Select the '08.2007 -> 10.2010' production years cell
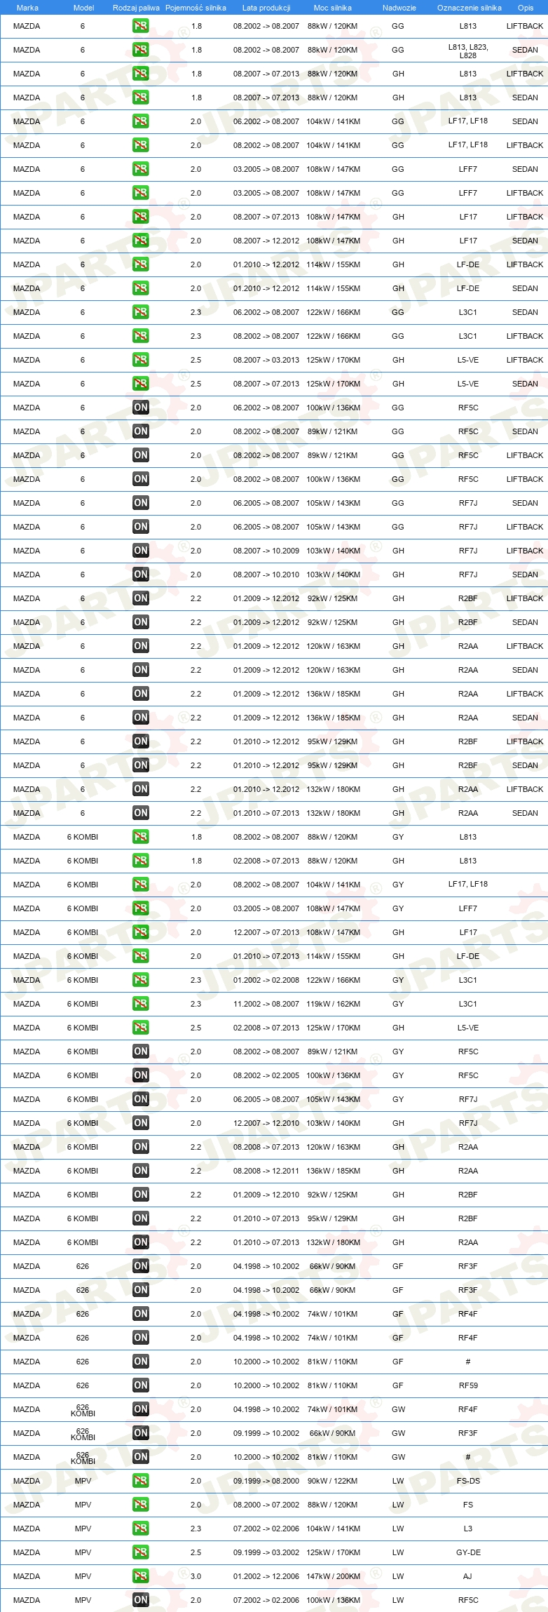The height and width of the screenshot is (1612, 548). tap(266, 575)
